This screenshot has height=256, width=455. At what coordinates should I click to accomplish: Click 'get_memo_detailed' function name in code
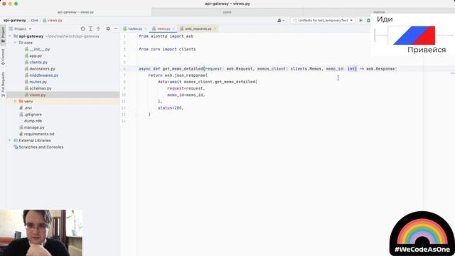(x=183, y=69)
